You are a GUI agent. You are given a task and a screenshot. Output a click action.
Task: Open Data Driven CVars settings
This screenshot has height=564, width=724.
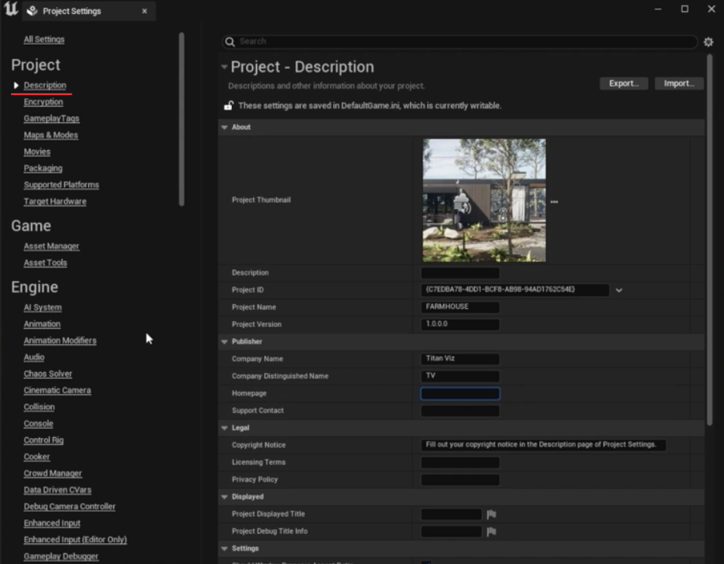coord(58,491)
